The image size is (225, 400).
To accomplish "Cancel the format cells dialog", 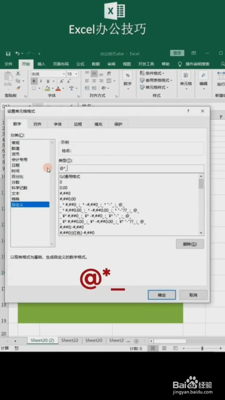I will [193, 295].
